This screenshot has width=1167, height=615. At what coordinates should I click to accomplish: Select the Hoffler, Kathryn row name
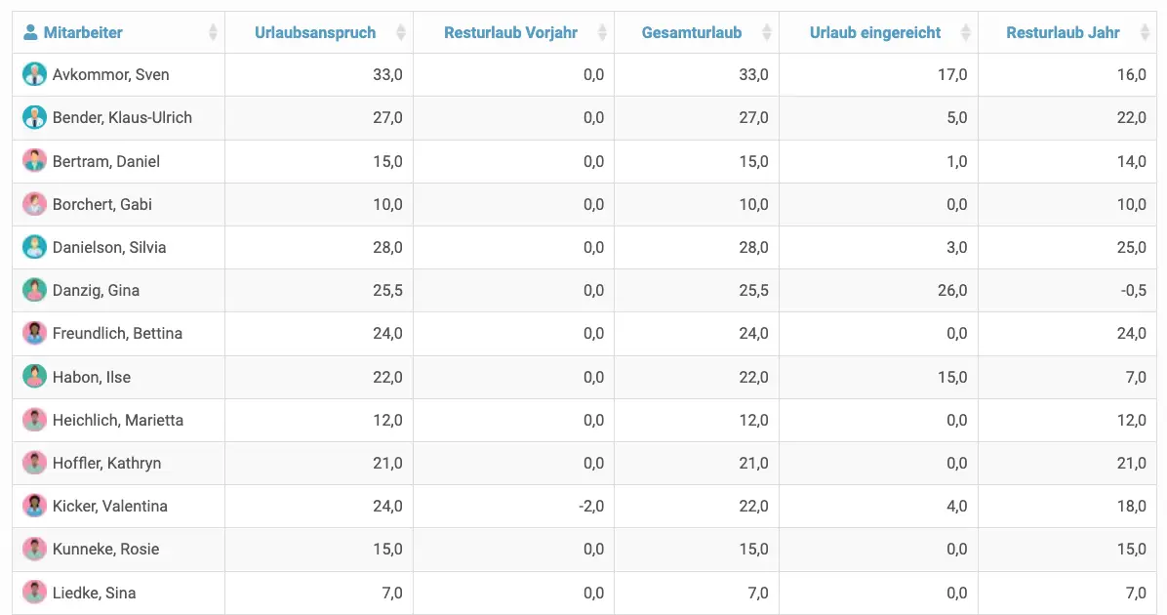click(x=107, y=463)
